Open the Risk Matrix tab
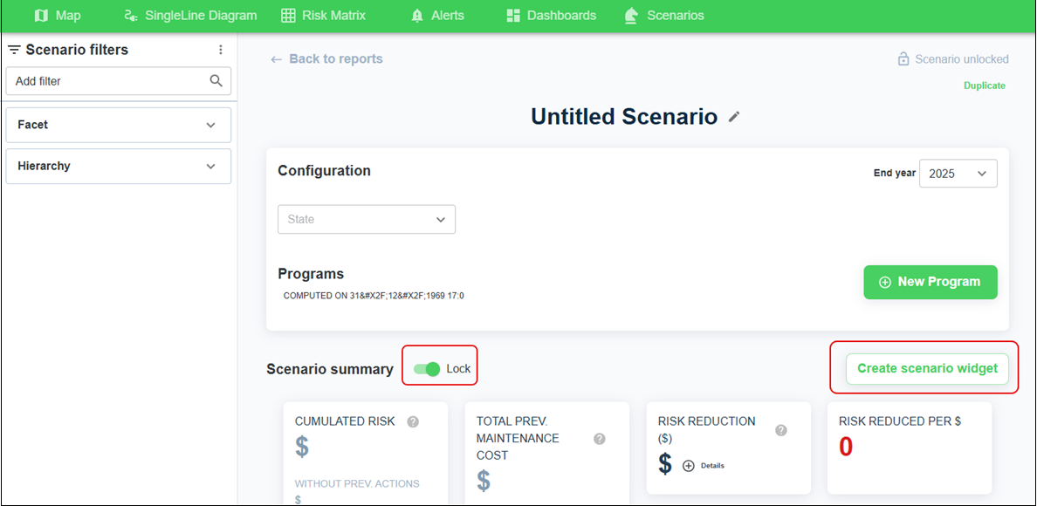 pos(323,16)
